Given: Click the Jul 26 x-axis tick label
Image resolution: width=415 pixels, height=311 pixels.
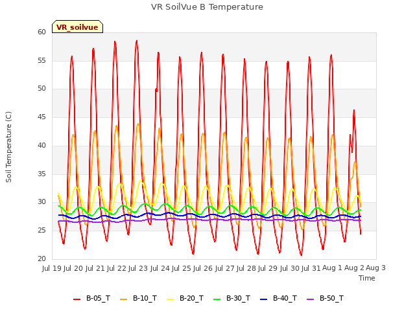Looking at the screenshot, I should [x=203, y=268].
